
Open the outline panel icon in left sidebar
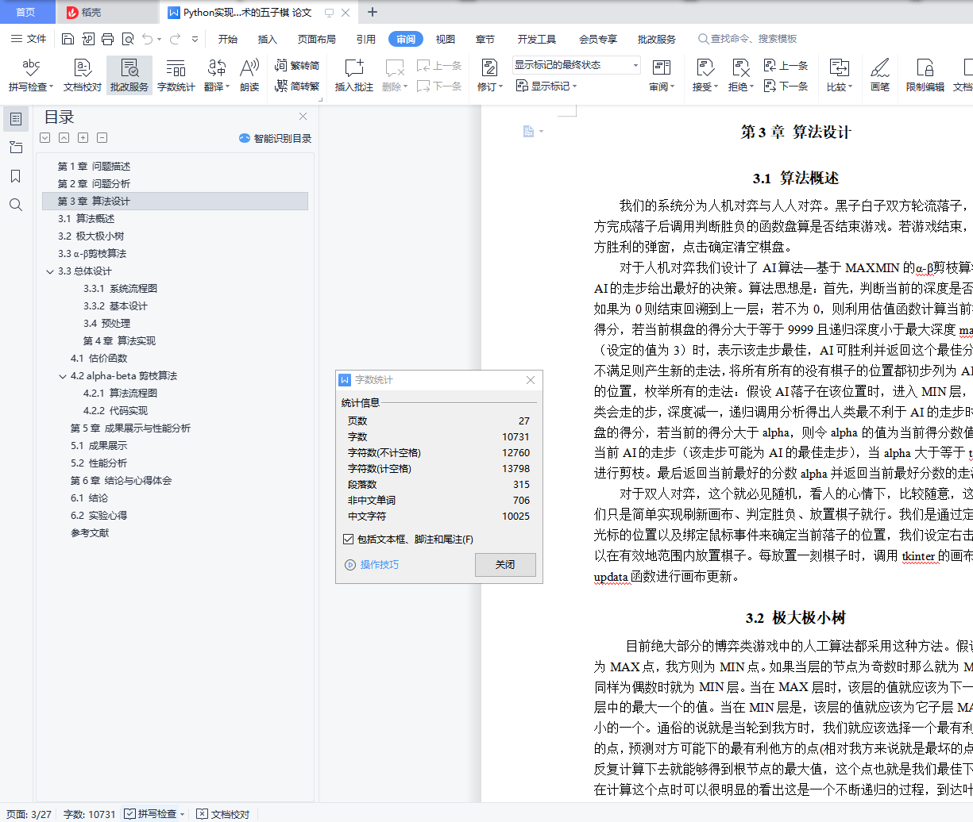pyautogui.click(x=15, y=119)
